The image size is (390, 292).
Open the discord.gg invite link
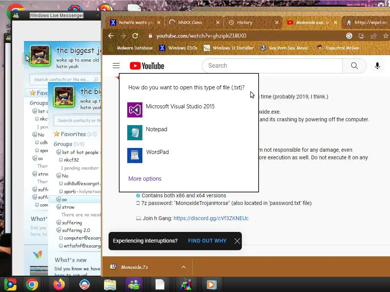(211, 218)
